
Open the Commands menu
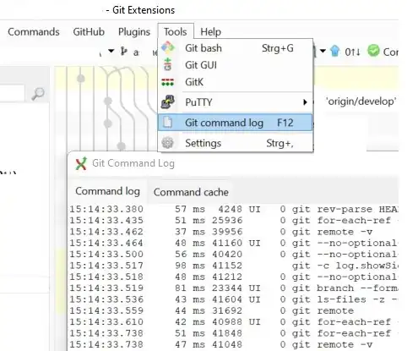pyautogui.click(x=34, y=32)
